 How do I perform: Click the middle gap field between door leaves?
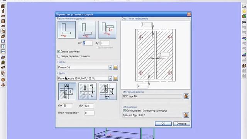click(164, 54)
